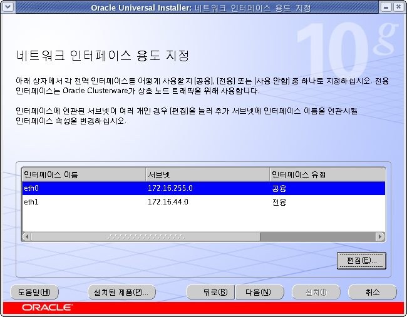
Task: Click the table's left scroll arrow
Action: (x=27, y=236)
